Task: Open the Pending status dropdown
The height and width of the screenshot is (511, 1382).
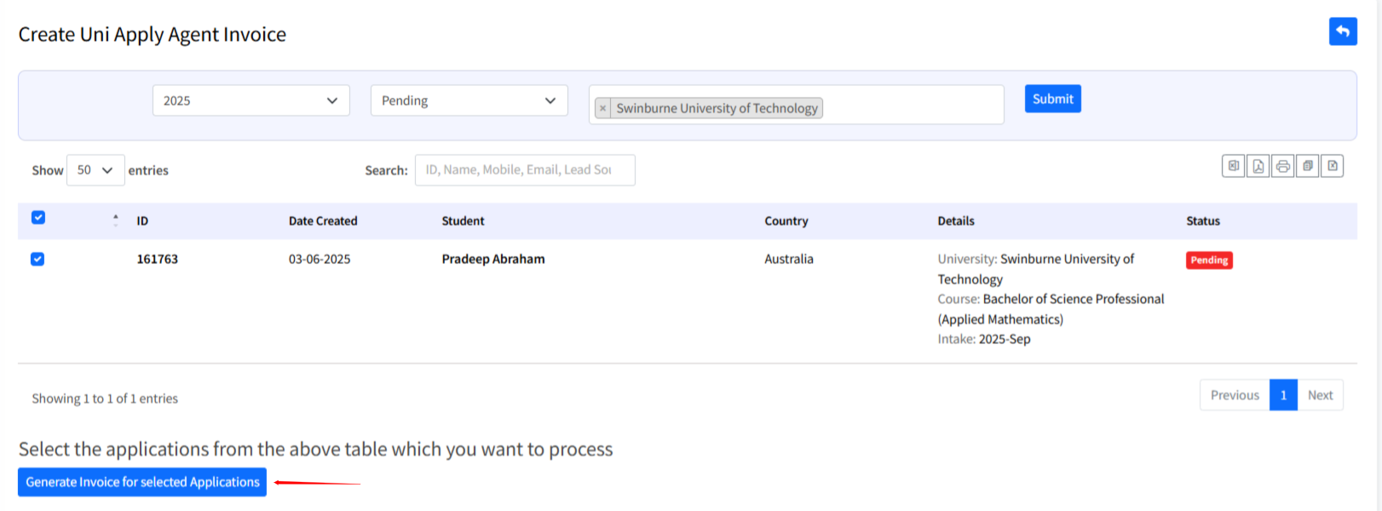Action: (469, 100)
